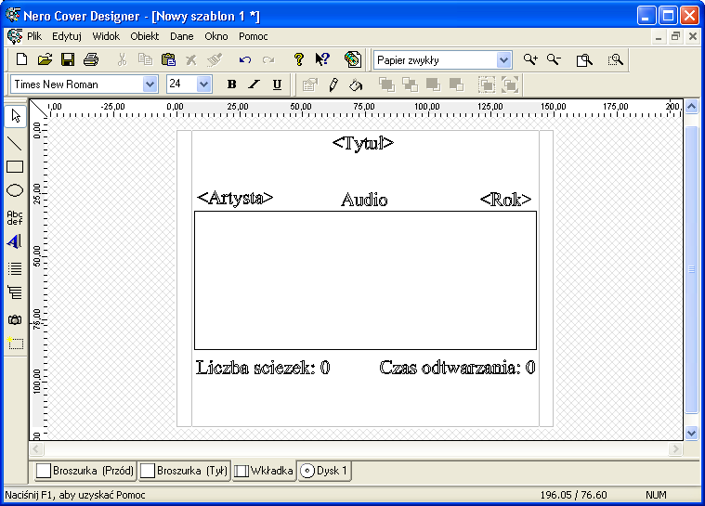Paste from clipboard icon
705x506 pixels.
(168, 59)
